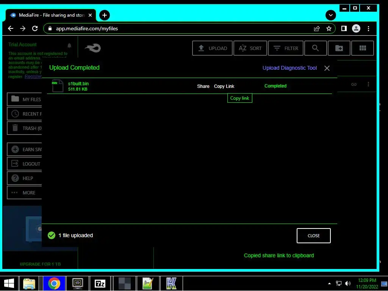Click Share for s1built.bin
The width and height of the screenshot is (388, 291).
pos(203,86)
